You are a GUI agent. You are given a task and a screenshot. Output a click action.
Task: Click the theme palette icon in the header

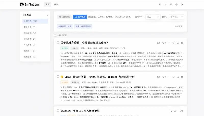(176, 4)
